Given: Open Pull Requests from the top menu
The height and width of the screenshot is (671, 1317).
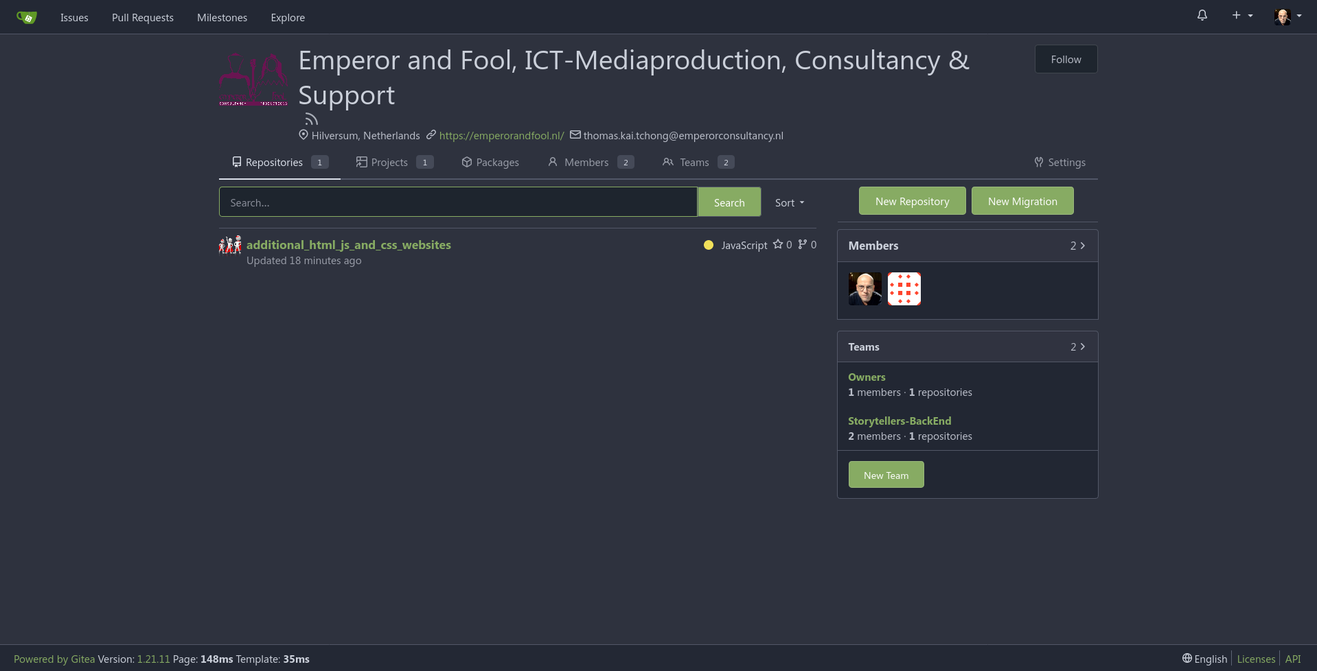Looking at the screenshot, I should (142, 17).
